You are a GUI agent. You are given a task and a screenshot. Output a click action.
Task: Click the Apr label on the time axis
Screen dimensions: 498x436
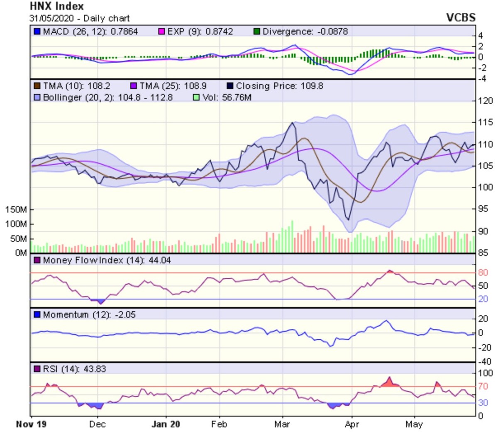point(352,424)
